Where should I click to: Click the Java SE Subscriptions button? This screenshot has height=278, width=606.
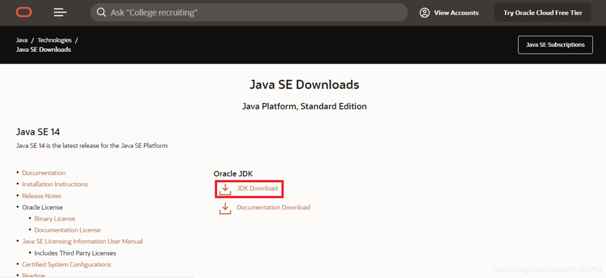555,44
